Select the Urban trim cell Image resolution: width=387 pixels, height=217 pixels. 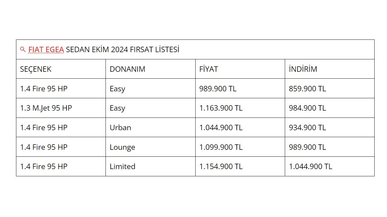150,127
